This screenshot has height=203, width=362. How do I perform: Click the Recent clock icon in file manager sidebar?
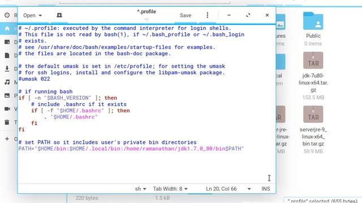coord(7,15)
